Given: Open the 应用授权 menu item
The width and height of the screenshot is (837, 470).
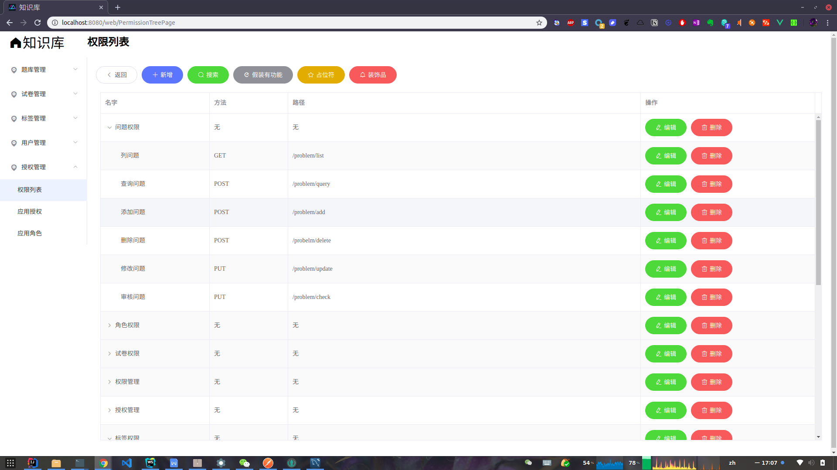Looking at the screenshot, I should pyautogui.click(x=30, y=211).
